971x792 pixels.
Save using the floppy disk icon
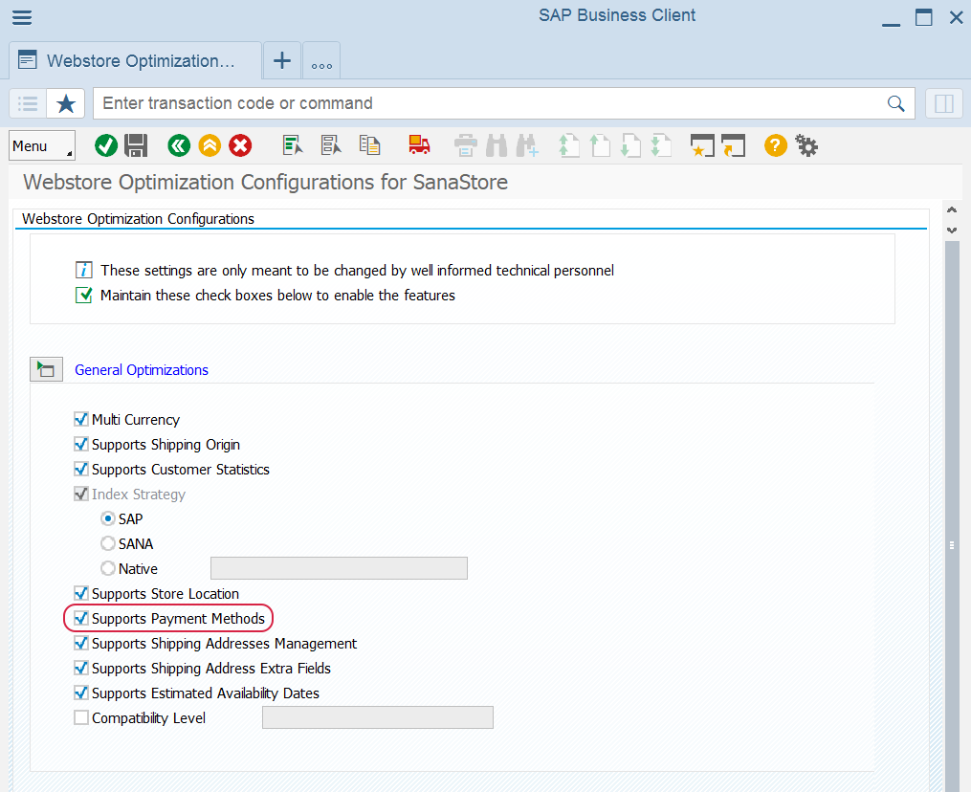(136, 146)
